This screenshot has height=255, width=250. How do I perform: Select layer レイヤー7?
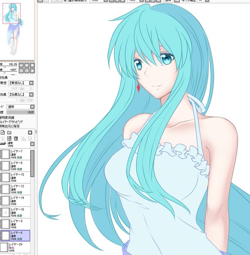(x=15, y=154)
